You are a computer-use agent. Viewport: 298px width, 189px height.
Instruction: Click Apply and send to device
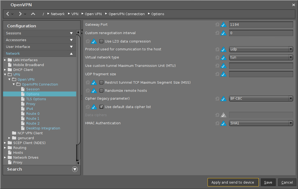tap(233, 182)
